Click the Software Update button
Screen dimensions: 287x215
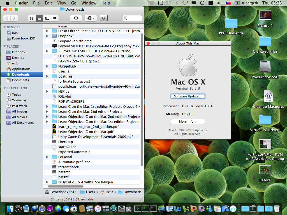188,96
